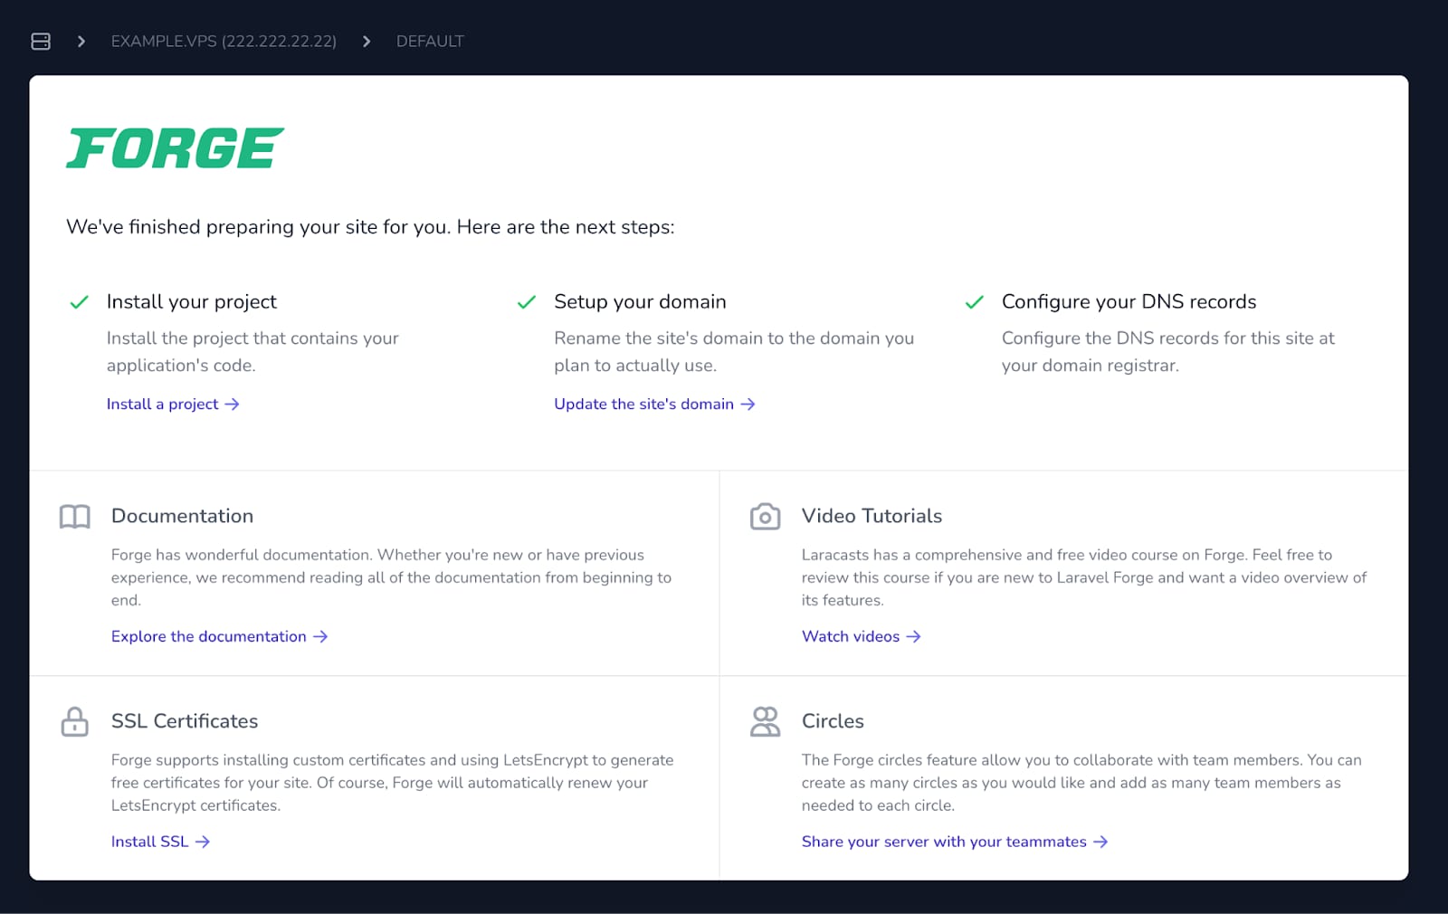Screen dimensions: 1448x914
Task: Select the DEFAULT breadcrumb item
Action: tap(430, 42)
